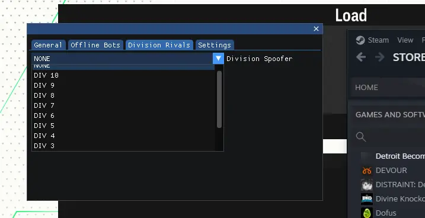This screenshot has height=218, width=425.
Task: Open the Steam View menu
Action: coord(405,40)
